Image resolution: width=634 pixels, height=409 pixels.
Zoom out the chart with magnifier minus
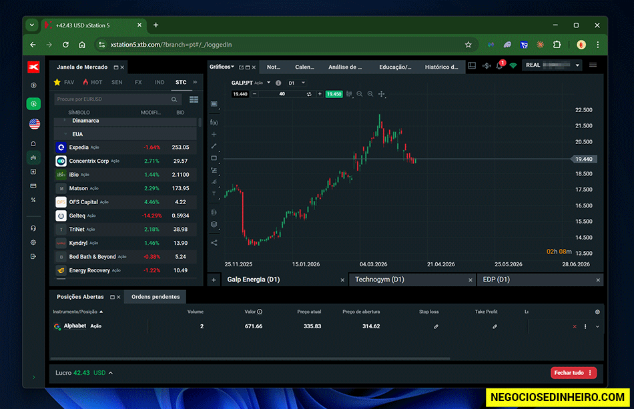(360, 94)
